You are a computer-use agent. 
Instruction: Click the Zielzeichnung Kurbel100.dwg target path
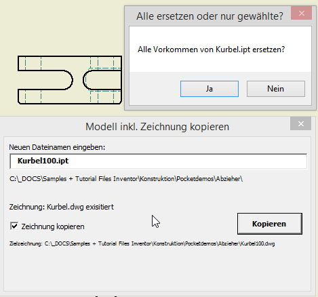coord(142,243)
